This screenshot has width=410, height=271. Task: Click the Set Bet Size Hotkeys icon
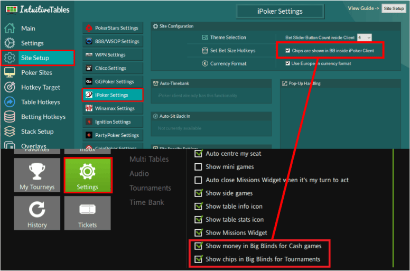tap(205, 50)
